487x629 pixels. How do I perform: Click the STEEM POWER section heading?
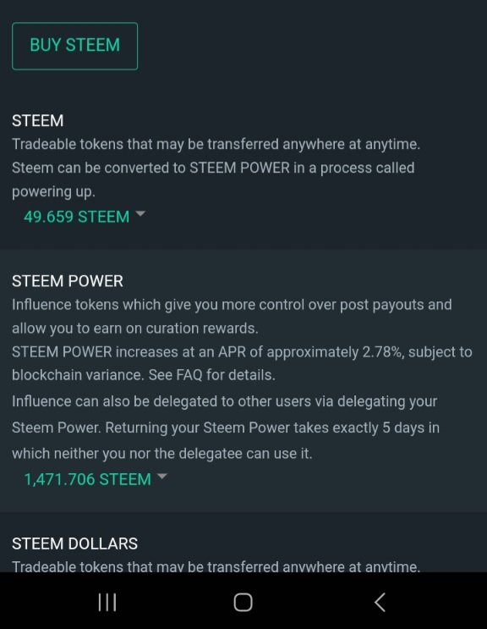tap(68, 281)
